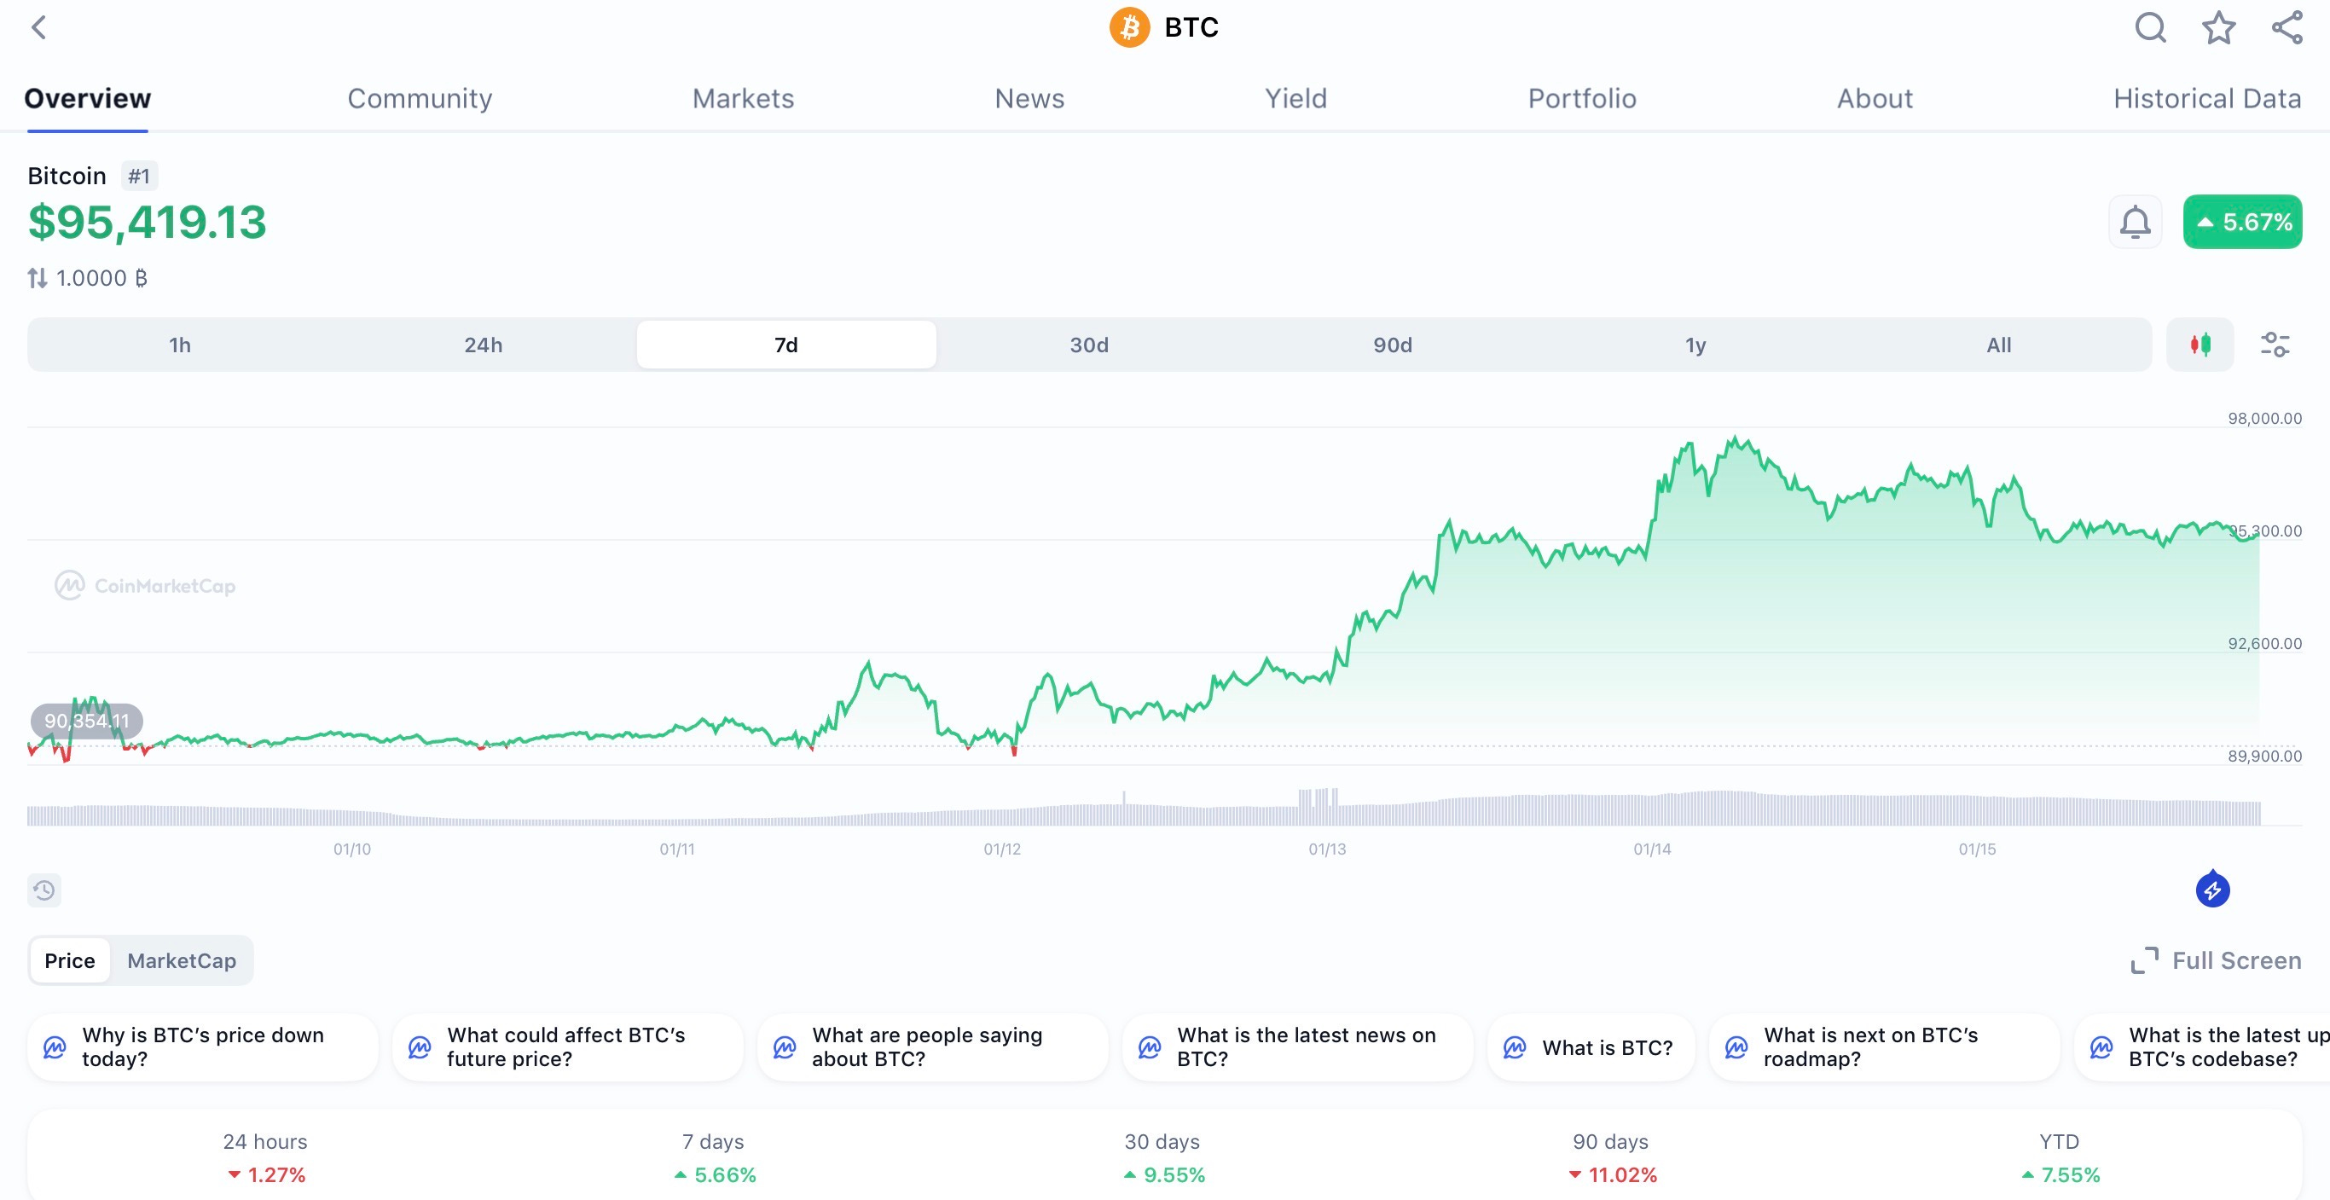
Task: Expand chart to Full Screen
Action: click(2216, 960)
